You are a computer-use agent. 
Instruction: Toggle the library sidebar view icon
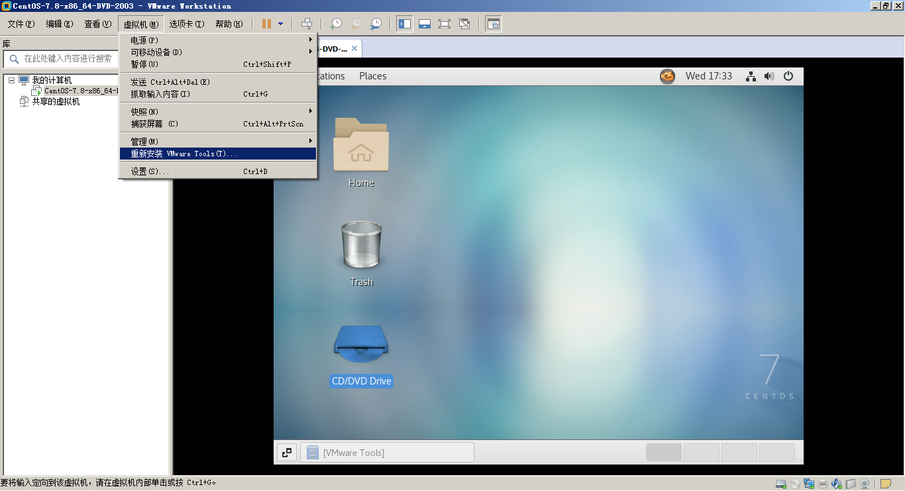[405, 24]
